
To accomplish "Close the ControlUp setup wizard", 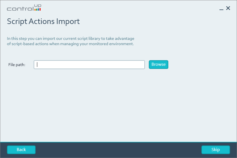I will coord(228,8).
